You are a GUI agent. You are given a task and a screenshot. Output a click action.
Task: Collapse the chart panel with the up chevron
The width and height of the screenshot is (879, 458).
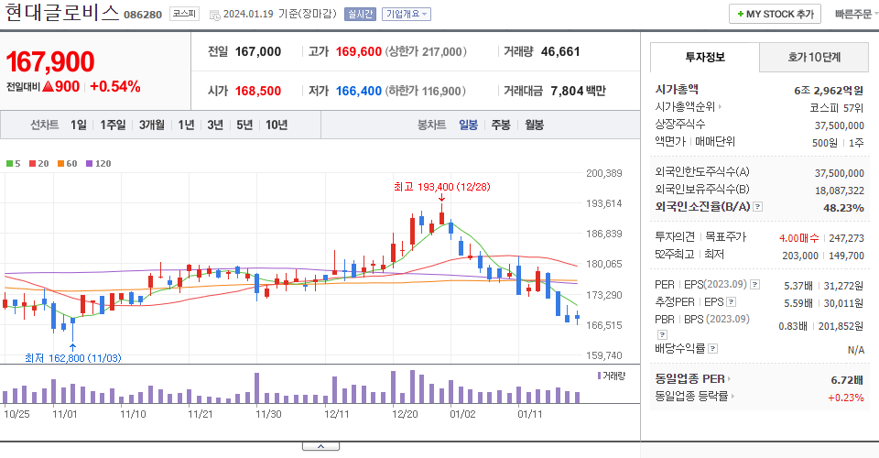(320, 446)
